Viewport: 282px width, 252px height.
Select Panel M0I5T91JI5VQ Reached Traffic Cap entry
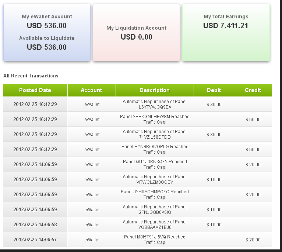(x=155, y=240)
